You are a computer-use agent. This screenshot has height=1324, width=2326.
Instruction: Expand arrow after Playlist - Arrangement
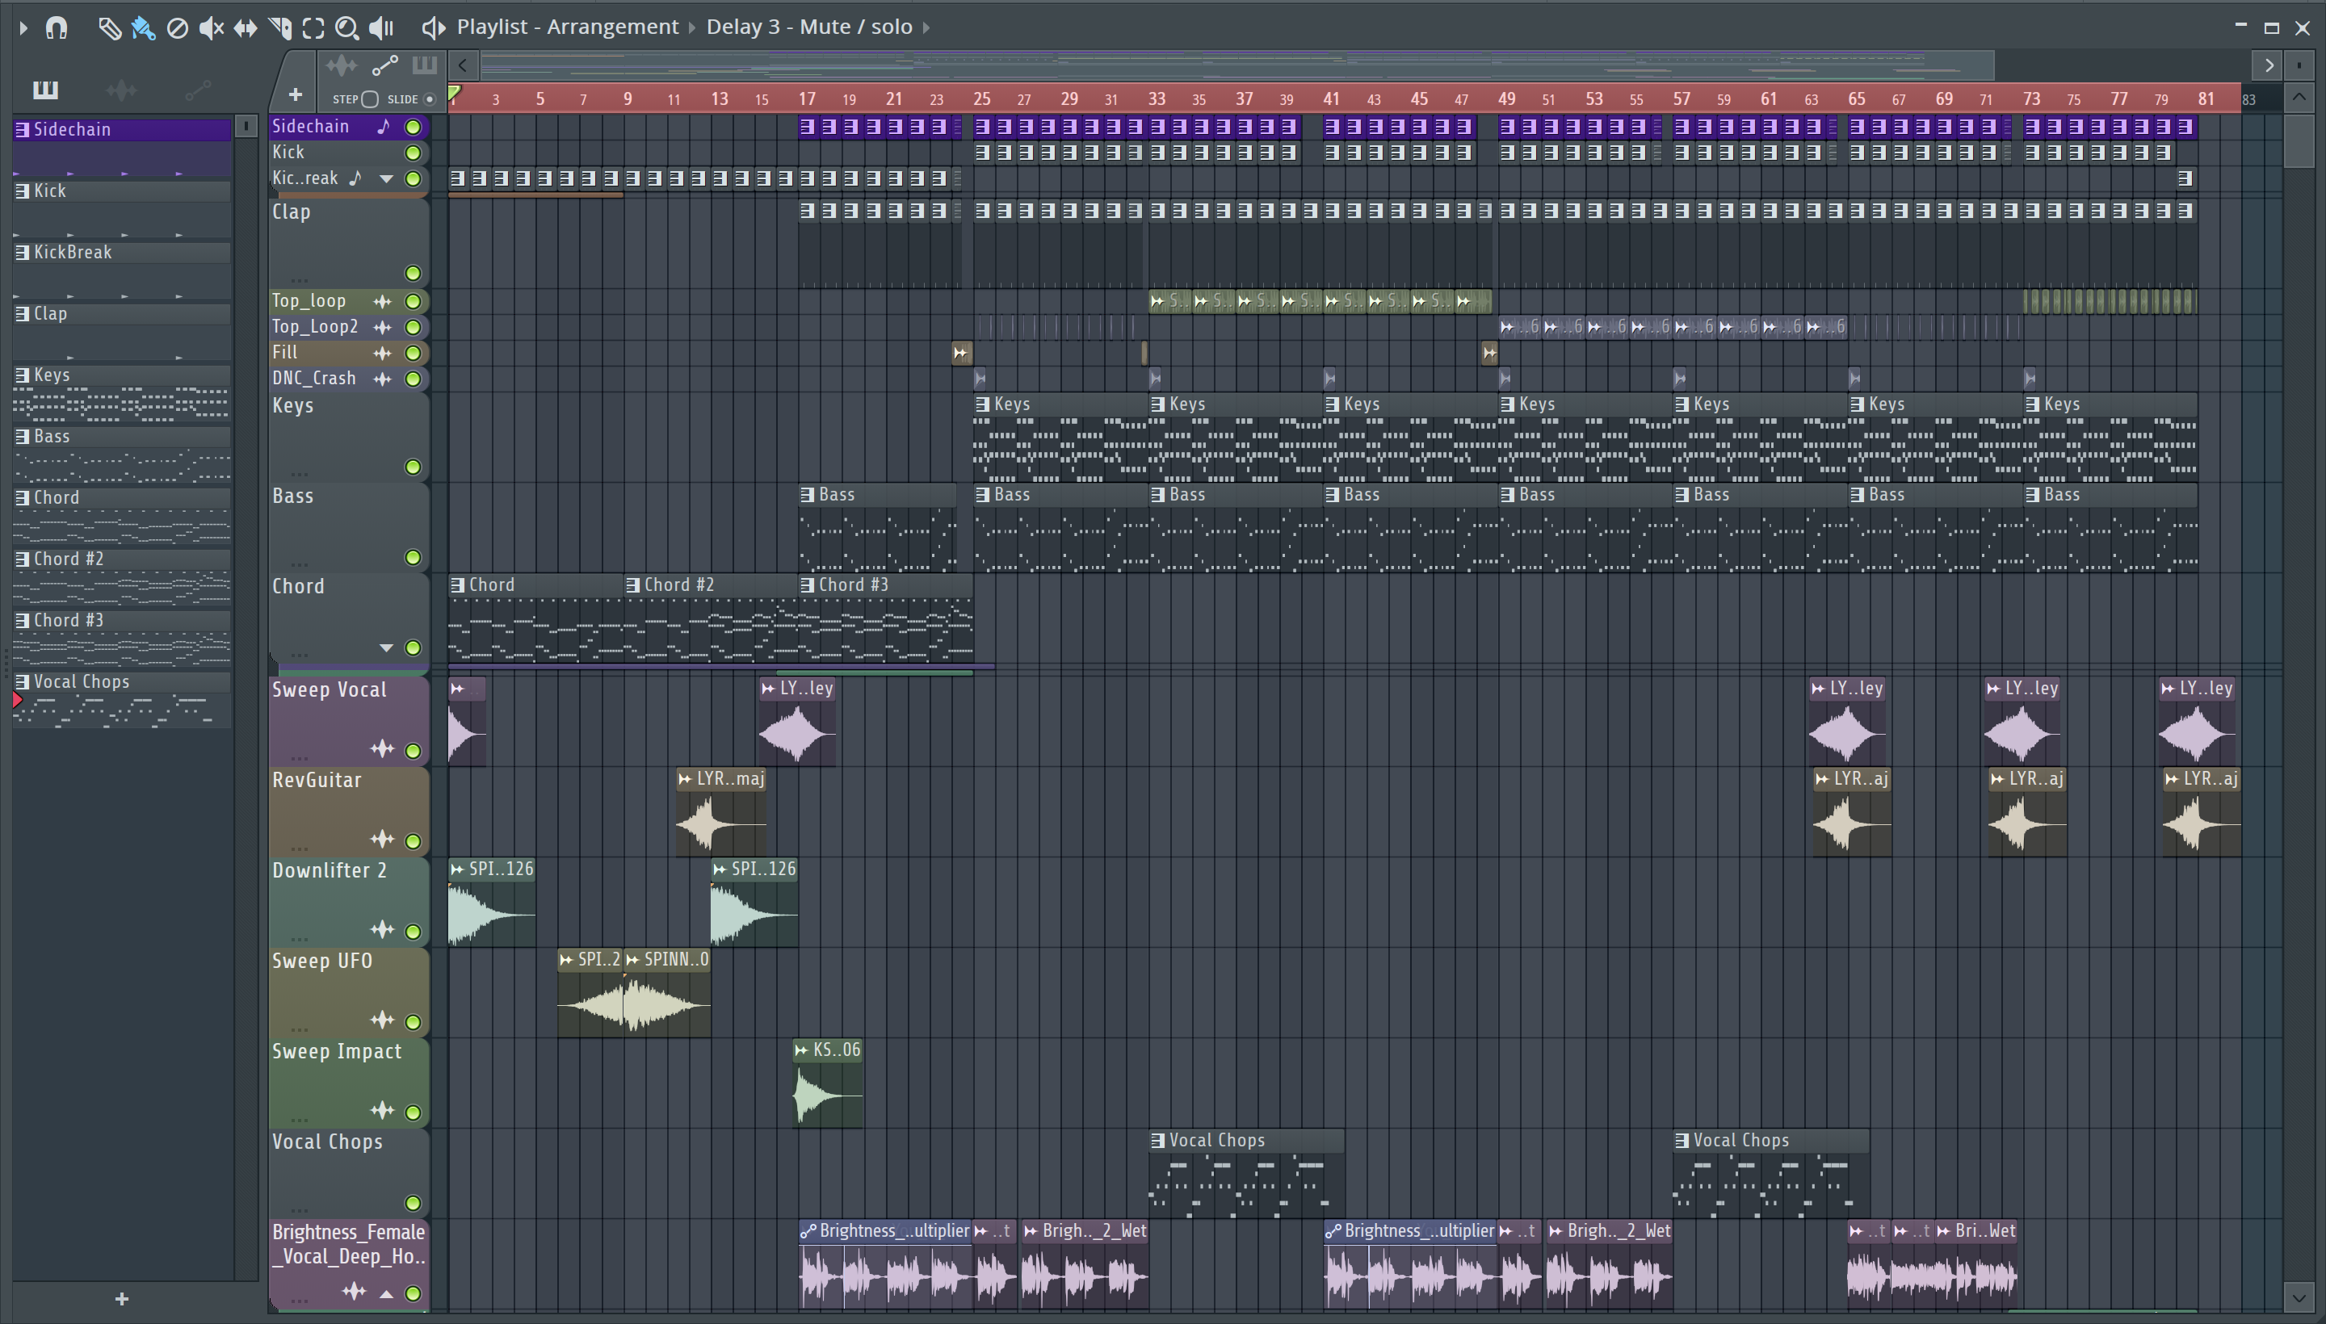tap(692, 27)
